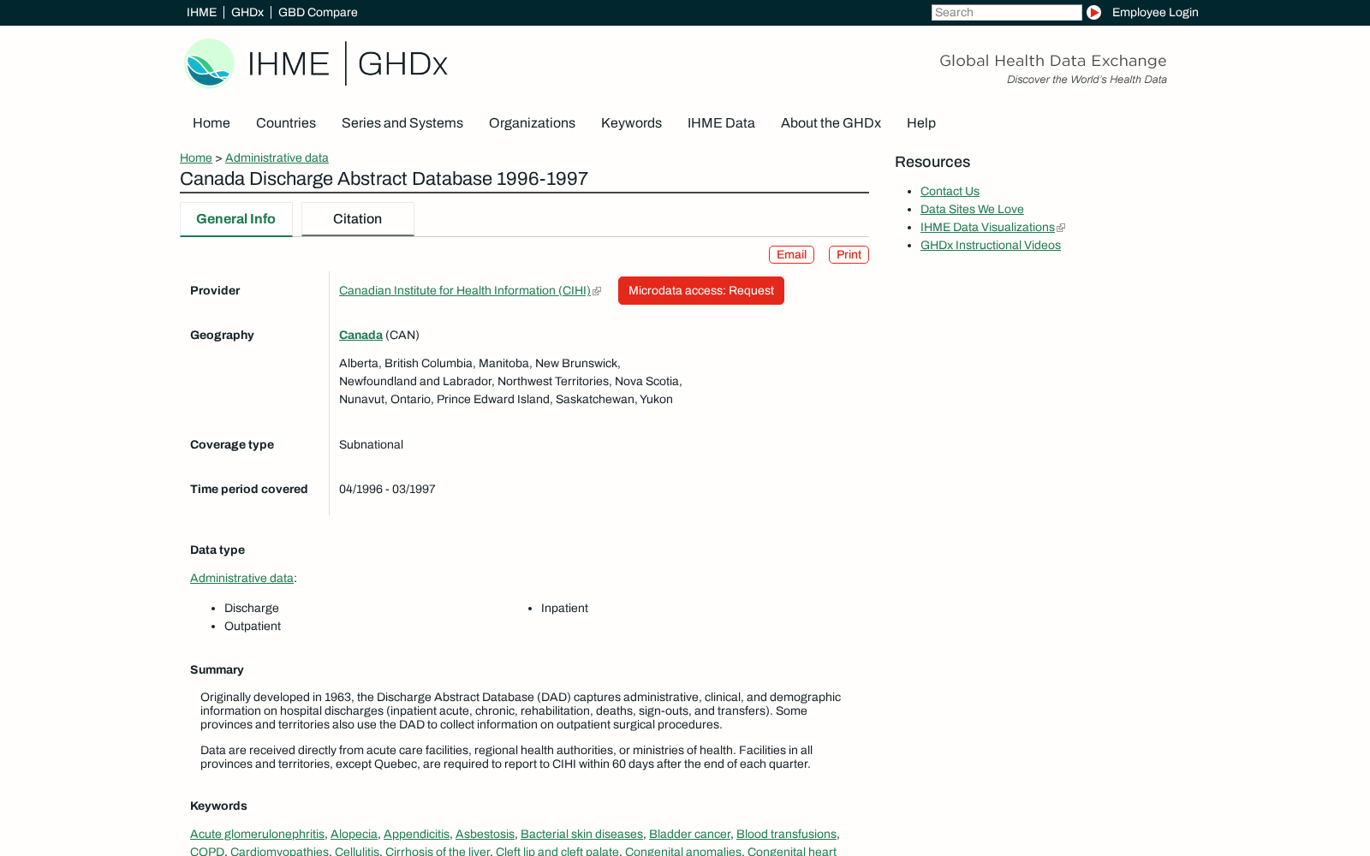
Task: Click Acute glomerulonephritis keyword
Action: click(x=257, y=835)
